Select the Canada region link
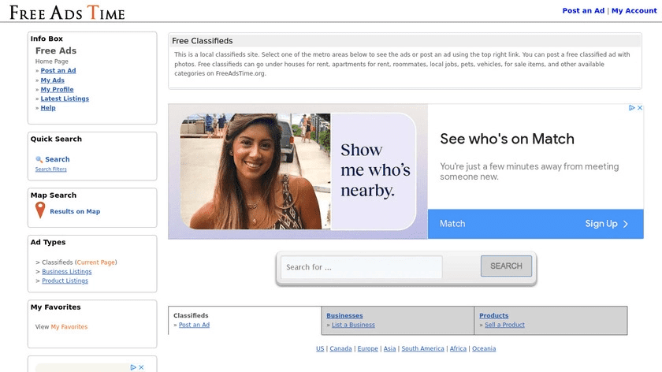Viewport: 662px width, 372px height. point(340,348)
